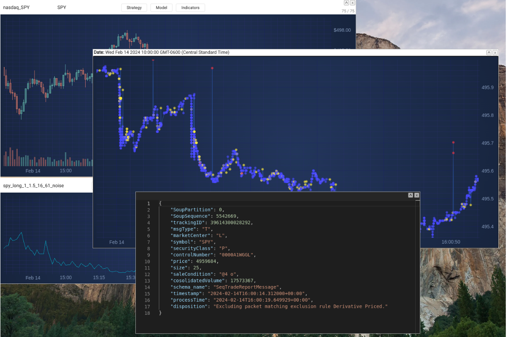The image size is (507, 337).
Task: Click the 495.7 red outlier trade marker
Action: [x=453, y=142]
